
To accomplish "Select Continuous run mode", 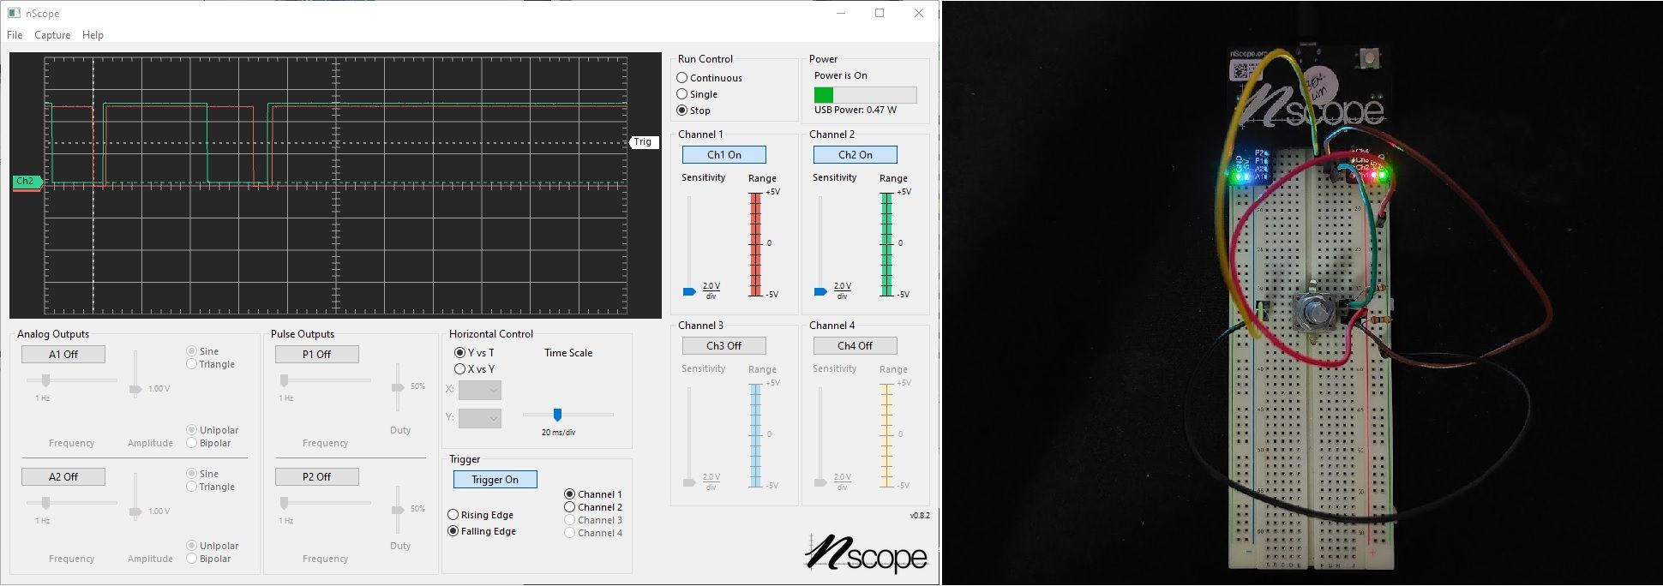I will point(682,78).
